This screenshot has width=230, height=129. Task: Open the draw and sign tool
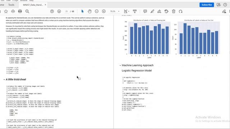pos(159,11)
